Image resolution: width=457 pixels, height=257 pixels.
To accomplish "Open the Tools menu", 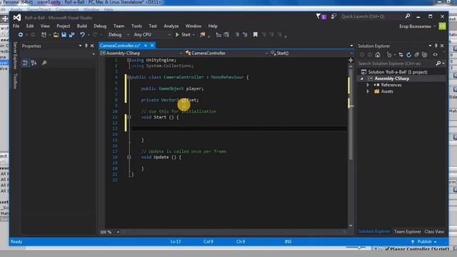I will [136, 26].
